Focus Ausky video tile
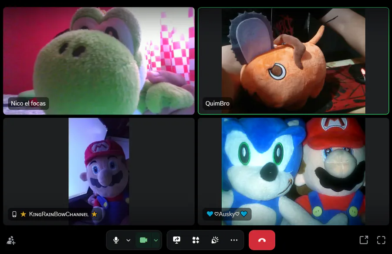The height and width of the screenshot is (254, 392). point(293,172)
